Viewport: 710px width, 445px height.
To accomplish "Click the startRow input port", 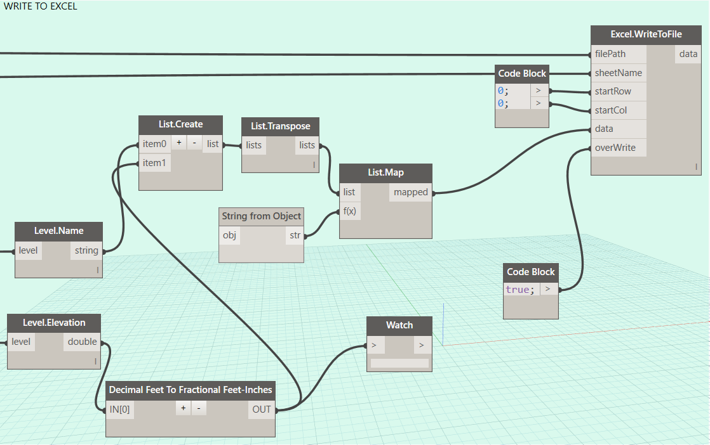I will click(x=619, y=91).
